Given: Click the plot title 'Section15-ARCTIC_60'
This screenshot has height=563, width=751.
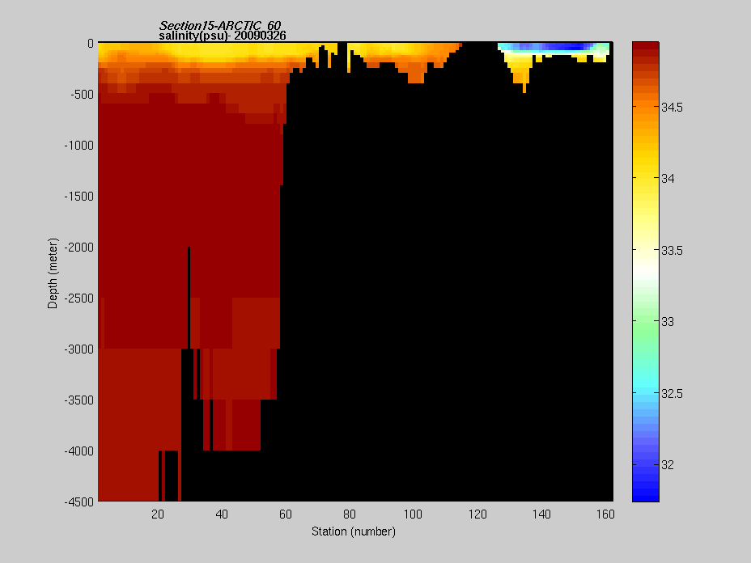Looking at the screenshot, I should pyautogui.click(x=220, y=25).
